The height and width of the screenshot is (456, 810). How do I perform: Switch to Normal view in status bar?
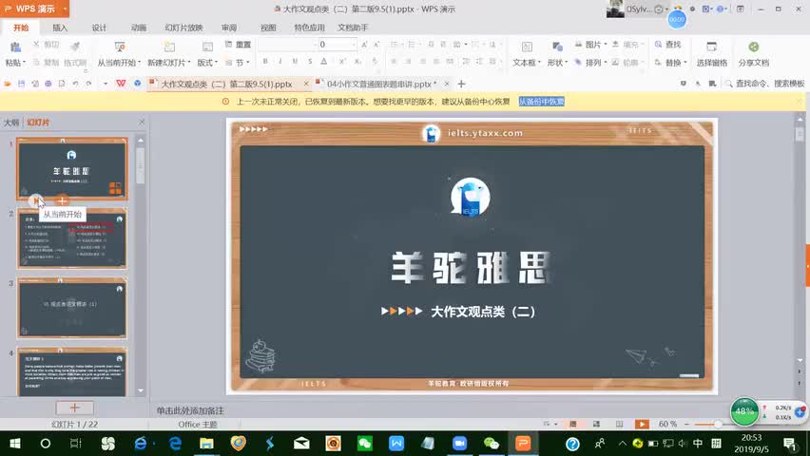[x=573, y=424]
